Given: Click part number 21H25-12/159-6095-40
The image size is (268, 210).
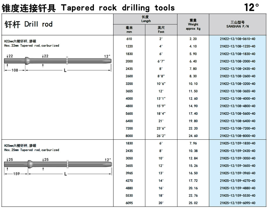Looking at the screenshot, I should coord(237,203).
